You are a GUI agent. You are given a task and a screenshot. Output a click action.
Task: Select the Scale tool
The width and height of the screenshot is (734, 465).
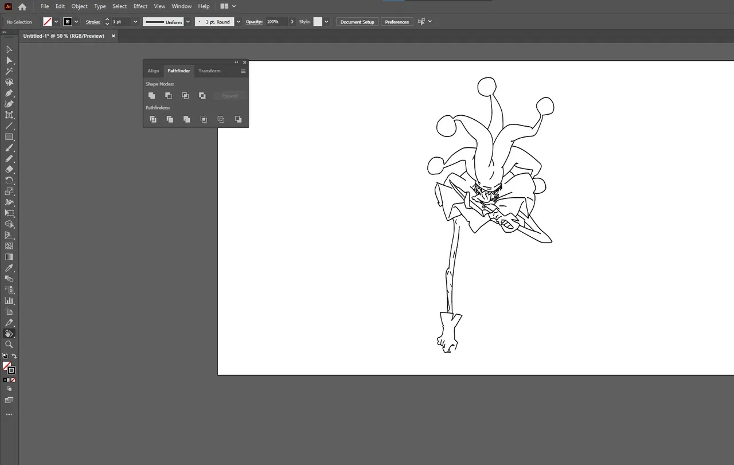click(x=9, y=192)
